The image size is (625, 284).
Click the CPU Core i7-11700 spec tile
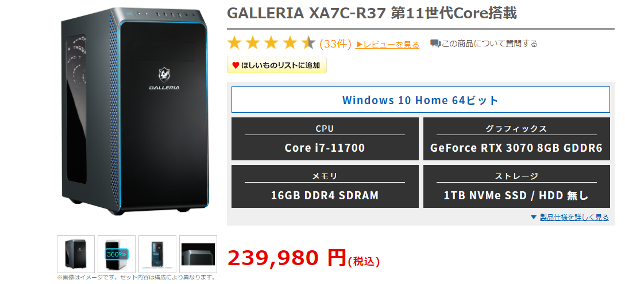pyautogui.click(x=325, y=139)
